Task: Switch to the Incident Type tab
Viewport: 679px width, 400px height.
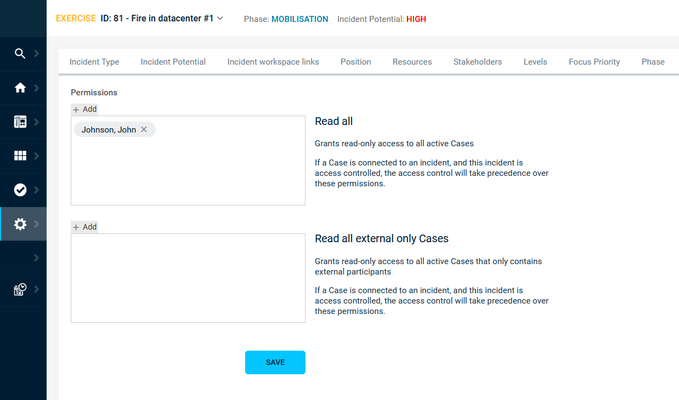Action: [x=94, y=62]
